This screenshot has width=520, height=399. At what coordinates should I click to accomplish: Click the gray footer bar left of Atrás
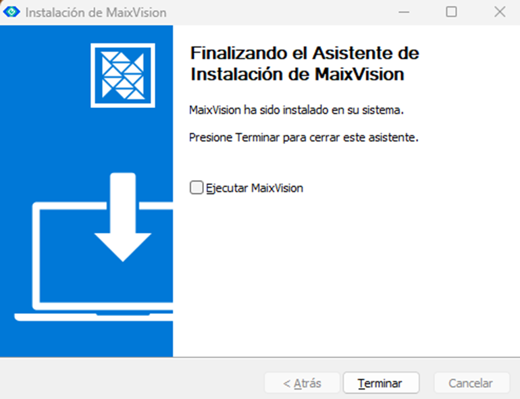coord(132,379)
